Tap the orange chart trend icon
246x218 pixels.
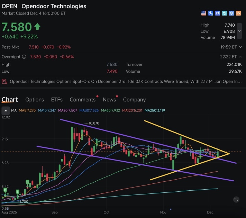point(238,13)
